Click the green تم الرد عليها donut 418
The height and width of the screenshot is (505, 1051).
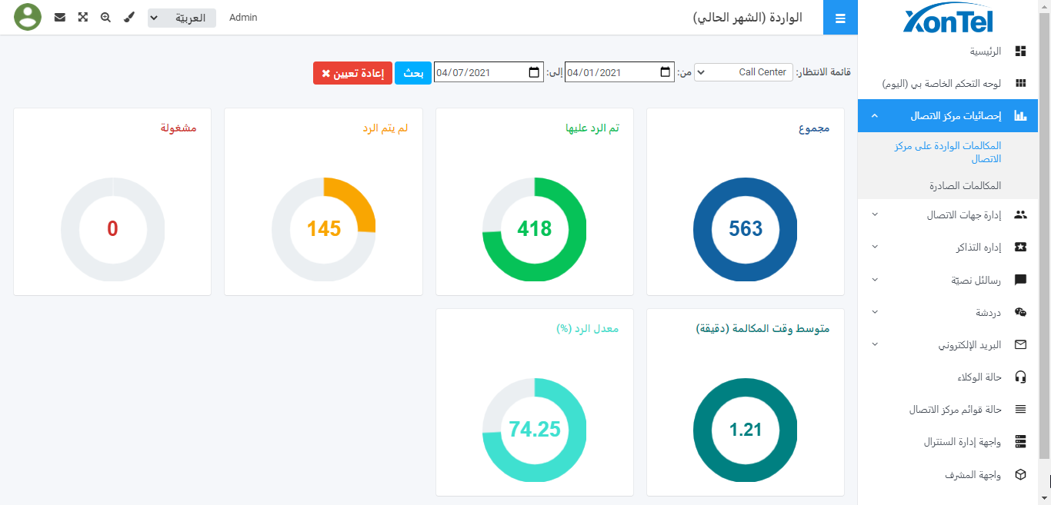click(x=534, y=229)
